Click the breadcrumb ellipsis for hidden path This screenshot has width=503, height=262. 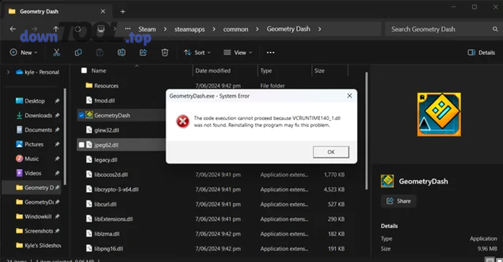pos(127,29)
